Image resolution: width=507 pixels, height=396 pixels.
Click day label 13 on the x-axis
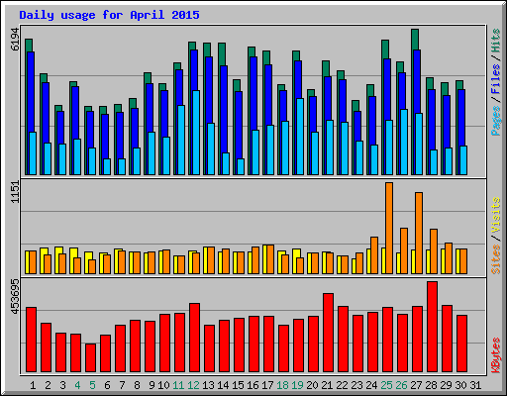(208, 385)
